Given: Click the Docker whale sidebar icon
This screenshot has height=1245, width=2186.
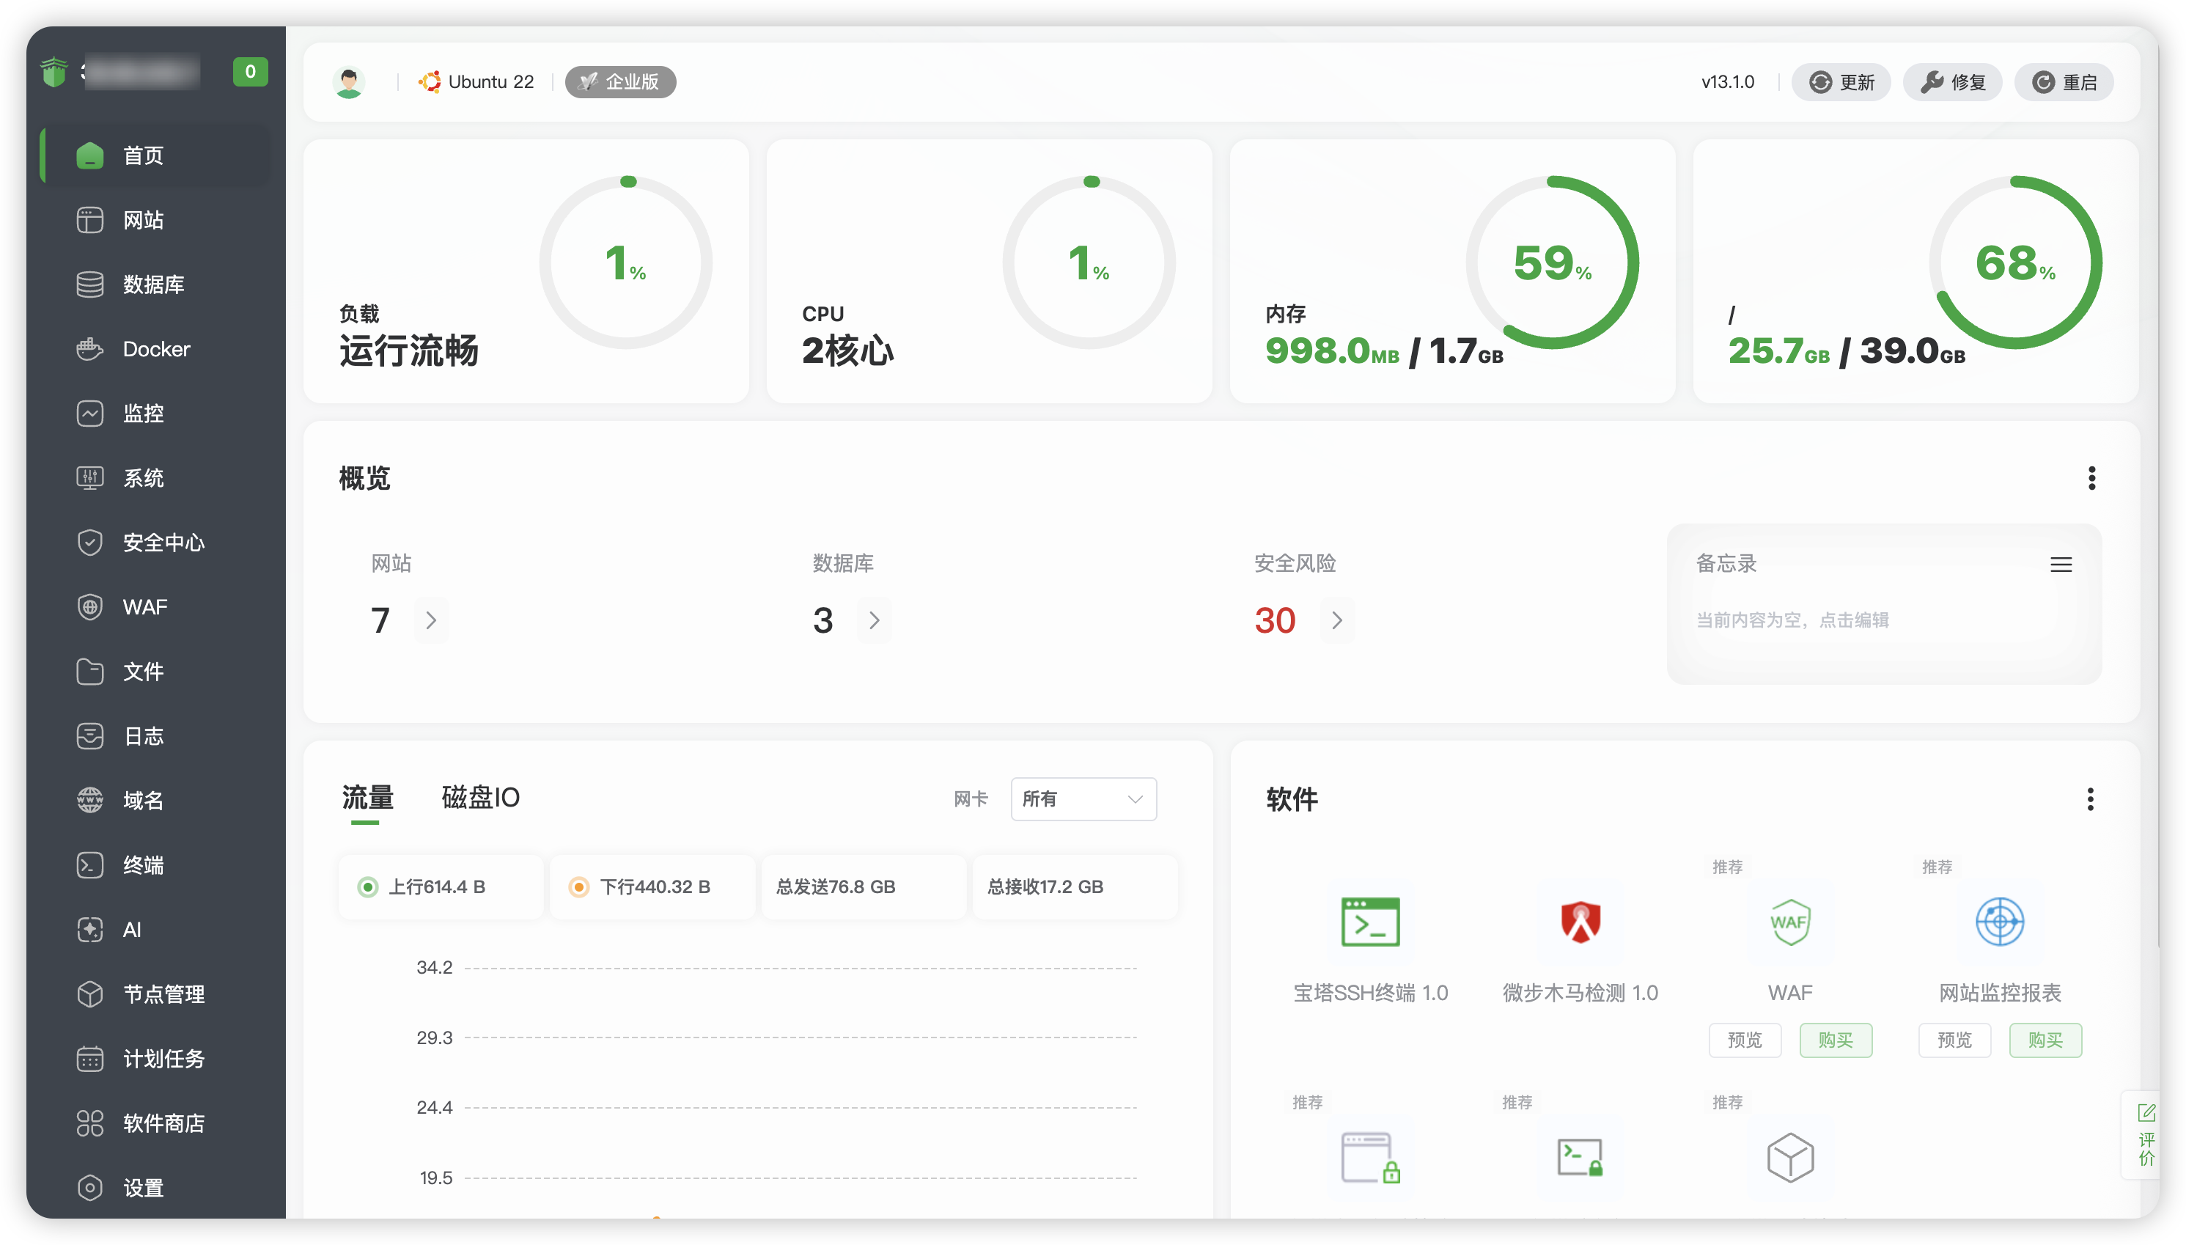Looking at the screenshot, I should (x=89, y=349).
